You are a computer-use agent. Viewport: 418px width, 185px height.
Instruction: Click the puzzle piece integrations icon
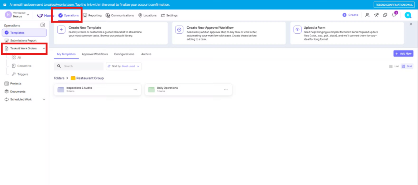[385, 15]
